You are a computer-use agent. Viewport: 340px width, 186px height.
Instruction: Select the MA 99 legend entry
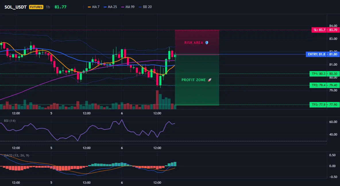click(128, 7)
